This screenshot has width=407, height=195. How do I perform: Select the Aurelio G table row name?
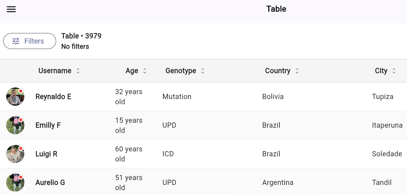point(50,183)
